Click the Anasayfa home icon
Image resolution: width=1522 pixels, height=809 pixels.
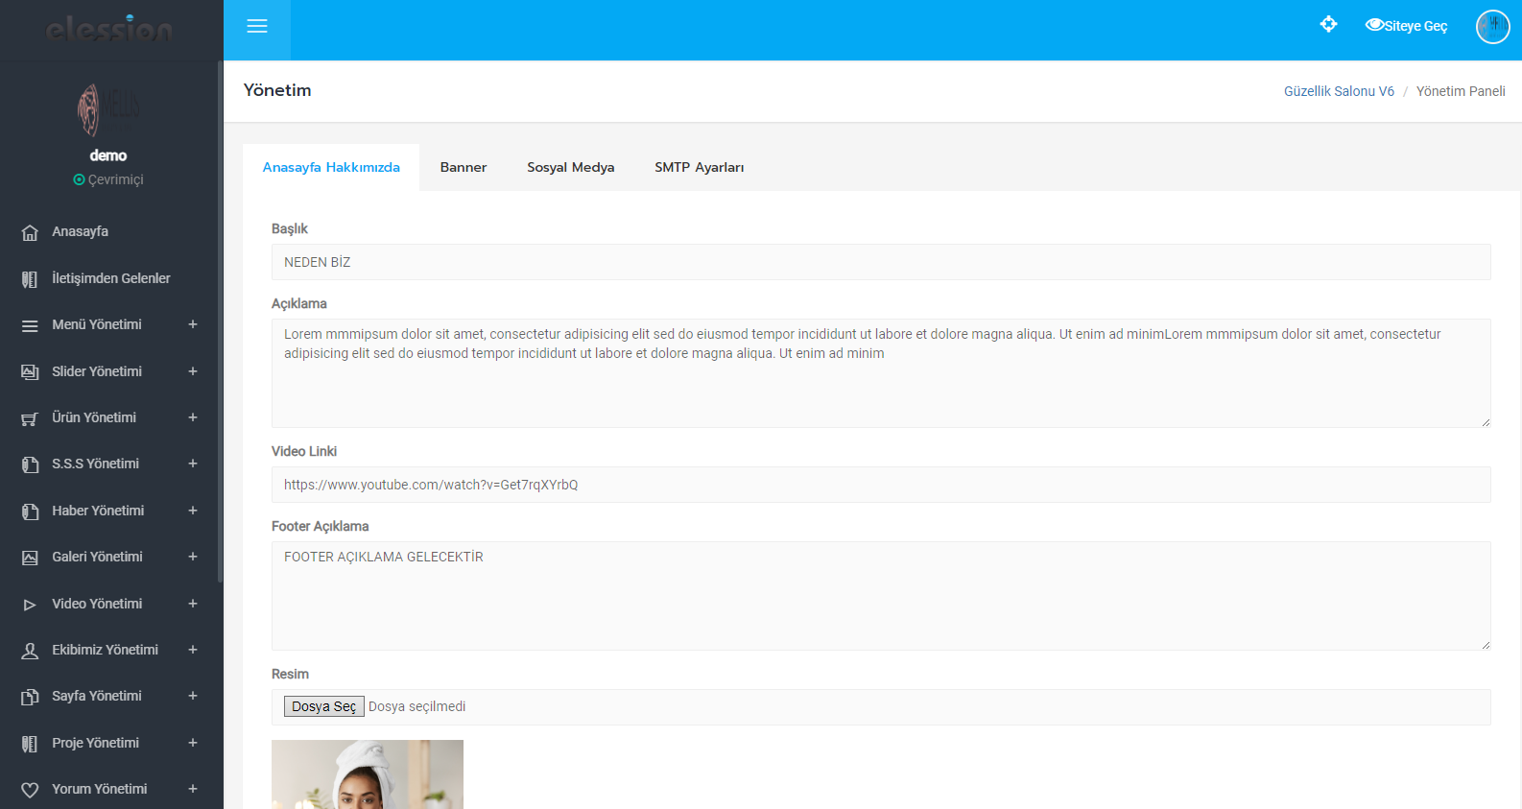[30, 232]
